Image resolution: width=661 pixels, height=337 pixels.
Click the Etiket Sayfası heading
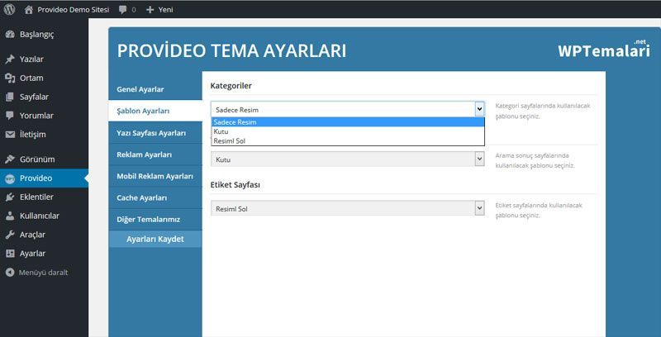pos(235,184)
